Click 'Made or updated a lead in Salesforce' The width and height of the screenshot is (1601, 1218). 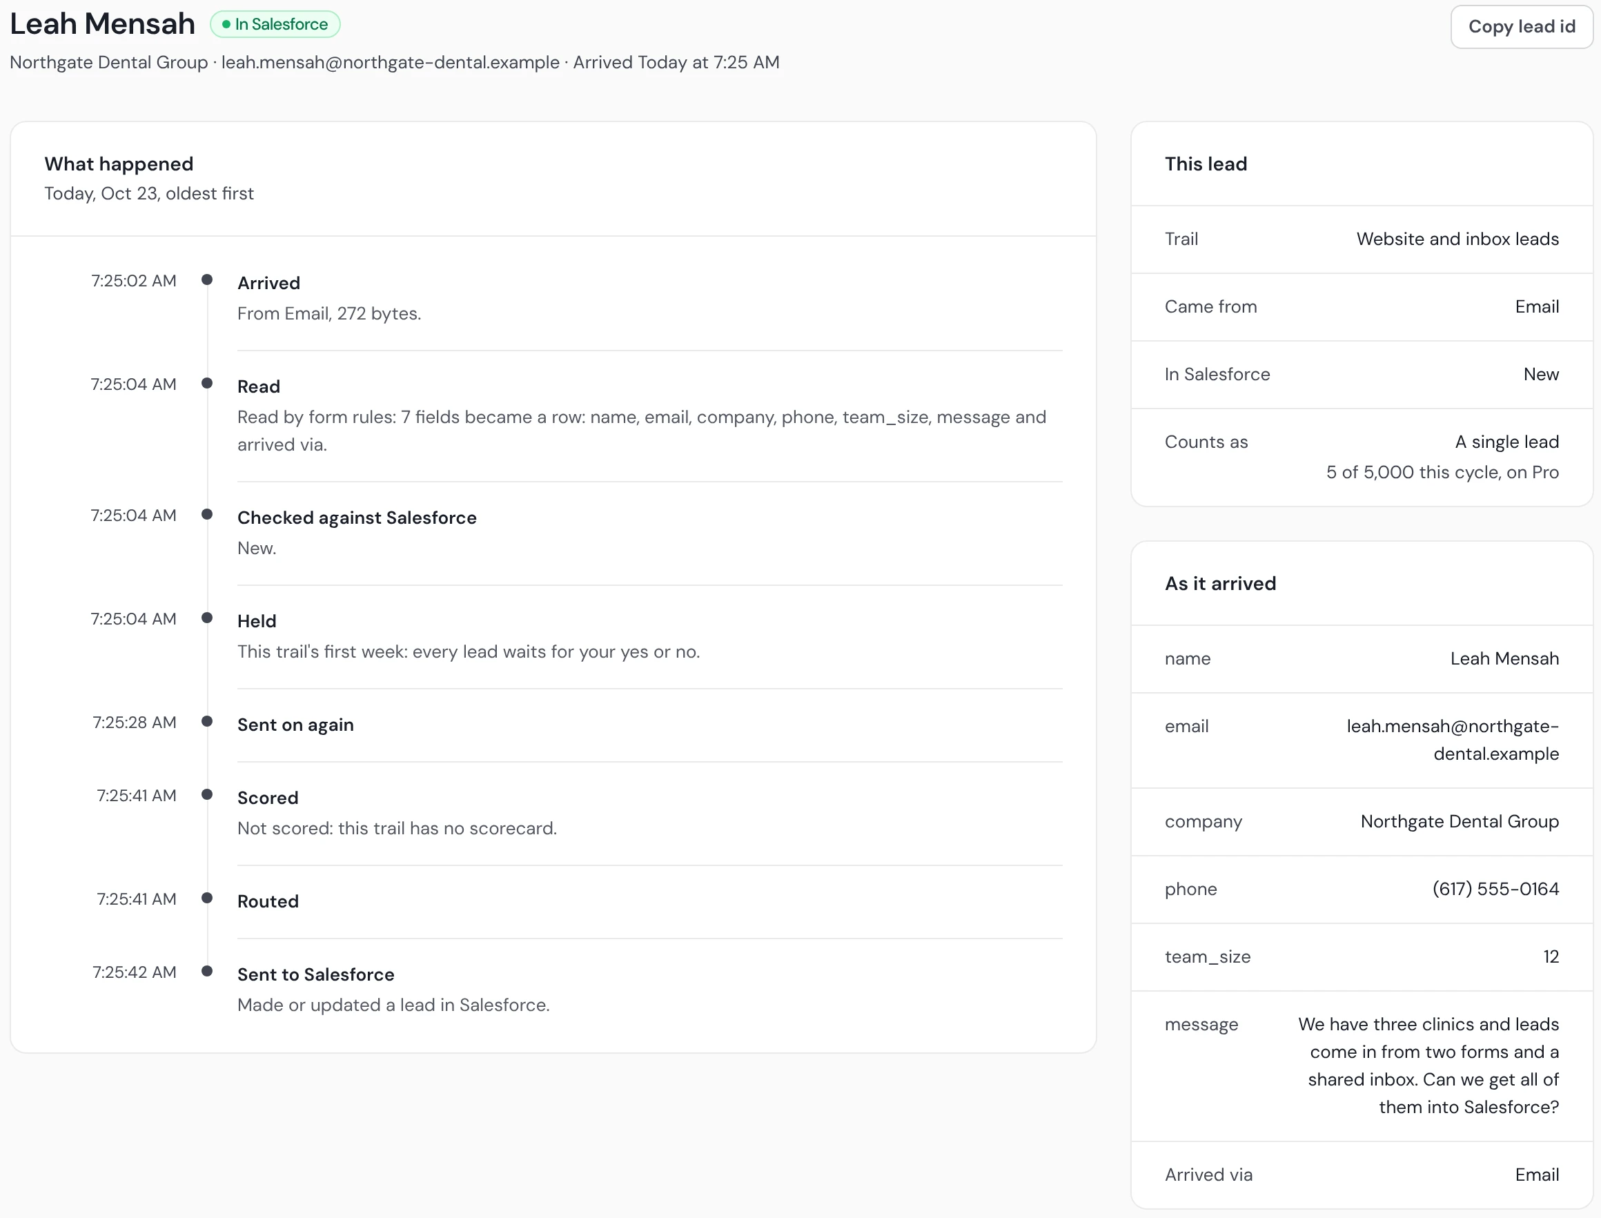(394, 1005)
